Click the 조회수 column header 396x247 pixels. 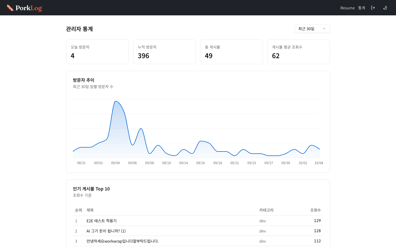tap(315, 210)
